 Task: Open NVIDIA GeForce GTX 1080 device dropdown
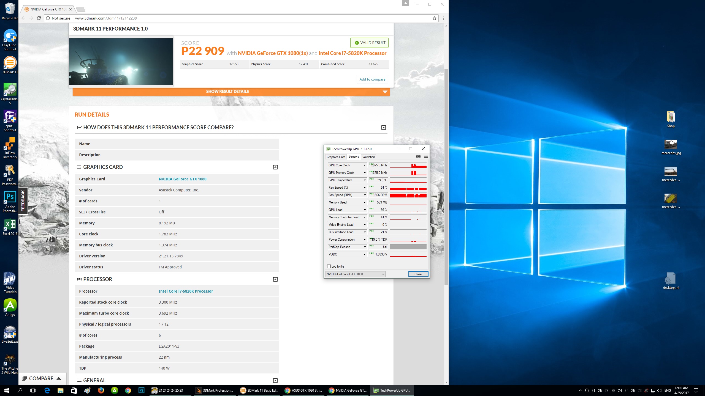coord(355,274)
